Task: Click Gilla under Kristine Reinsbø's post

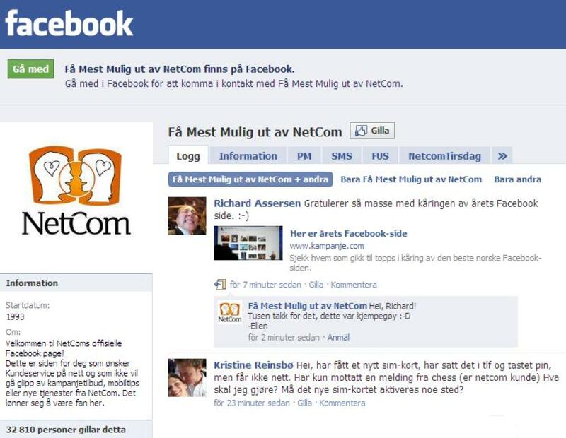Action: coord(304,403)
